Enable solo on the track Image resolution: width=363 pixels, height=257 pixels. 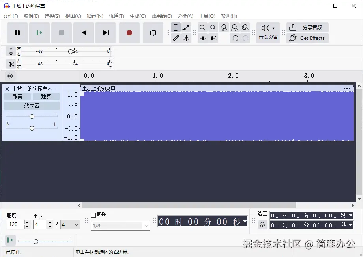pyautogui.click(x=45, y=96)
